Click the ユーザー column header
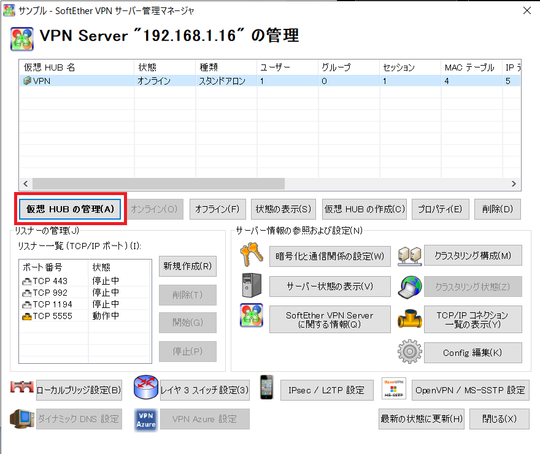Screen dimensions: 540x454 point(287,67)
